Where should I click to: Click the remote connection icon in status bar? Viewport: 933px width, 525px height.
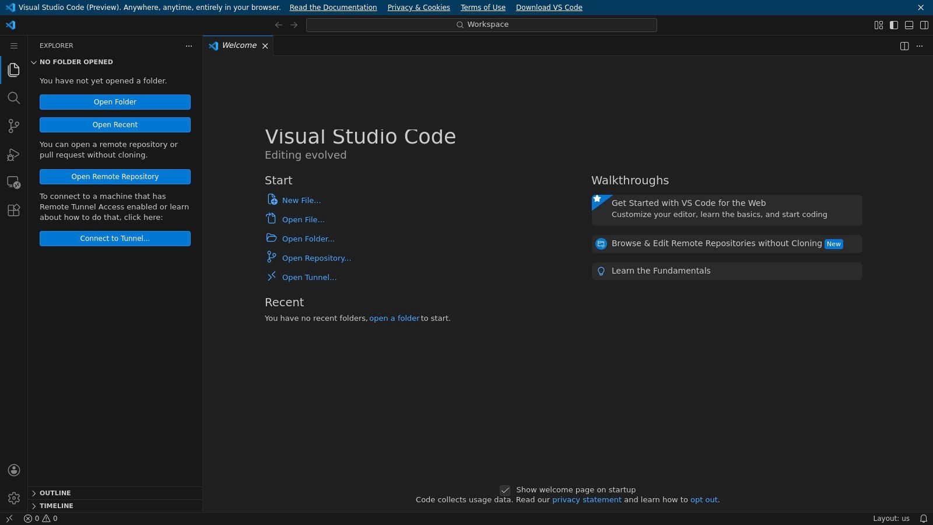(x=8, y=518)
